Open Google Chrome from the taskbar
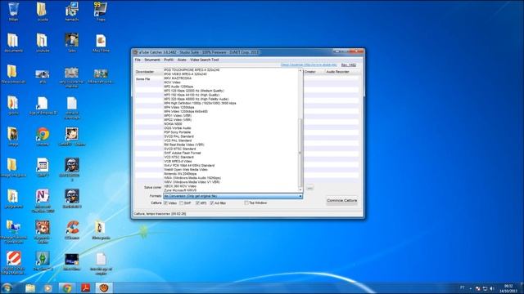524x294 pixels. [67, 288]
